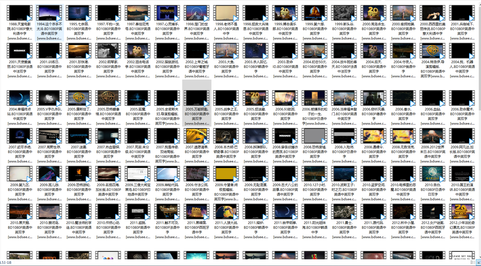This screenshot has width=481, height=266.
Task: Click the 2005.V字仇杀队 DC thumbnail
Action: 49,98
